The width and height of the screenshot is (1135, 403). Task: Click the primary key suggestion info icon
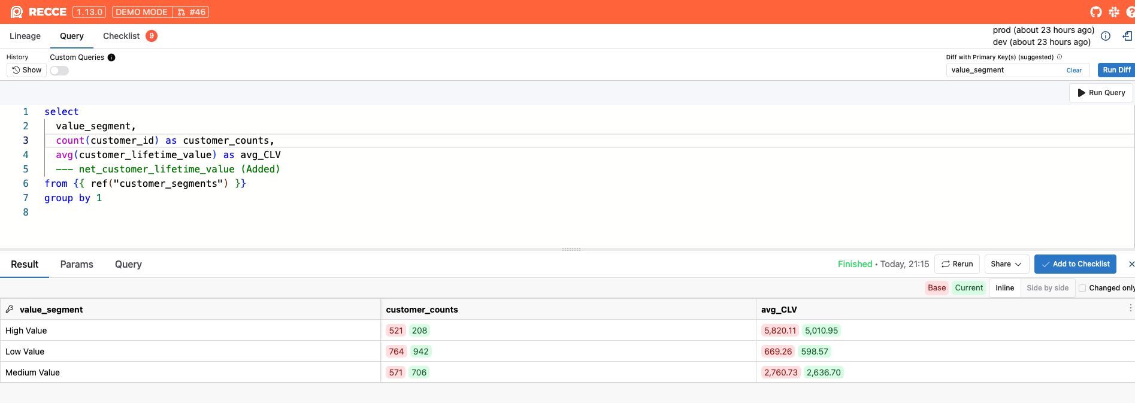point(1060,57)
